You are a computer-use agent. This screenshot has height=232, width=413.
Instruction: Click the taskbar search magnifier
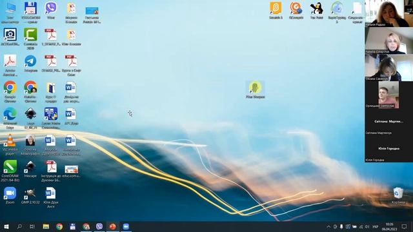pos(19,226)
